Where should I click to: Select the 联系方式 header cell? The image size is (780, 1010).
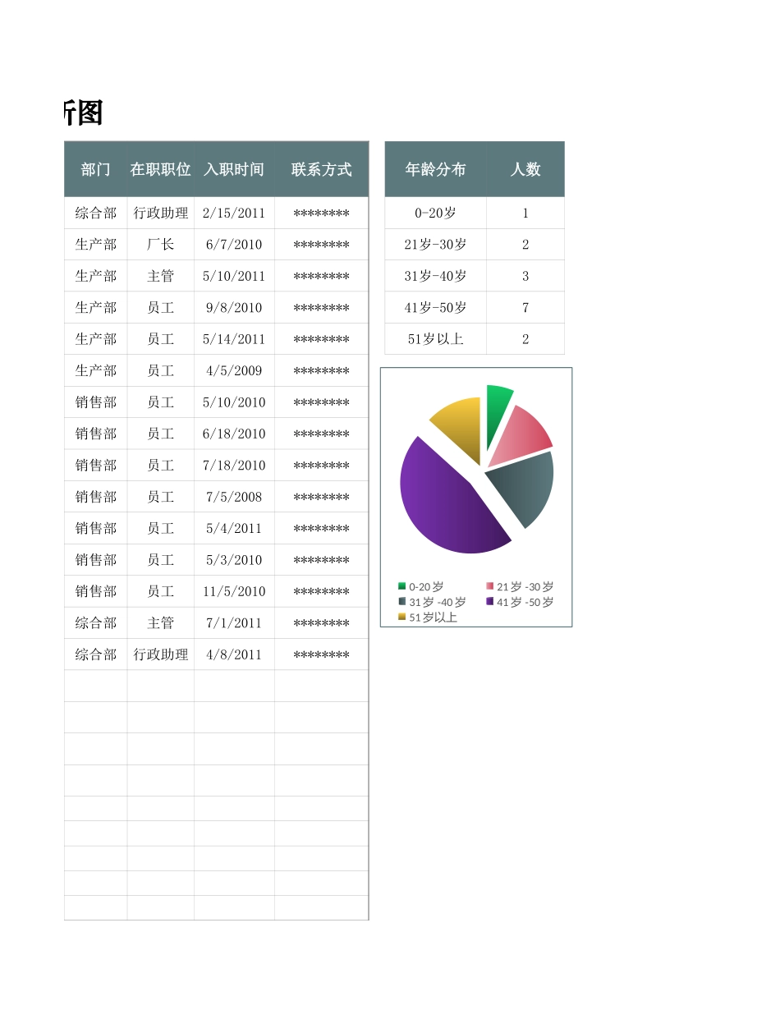pyautogui.click(x=321, y=169)
